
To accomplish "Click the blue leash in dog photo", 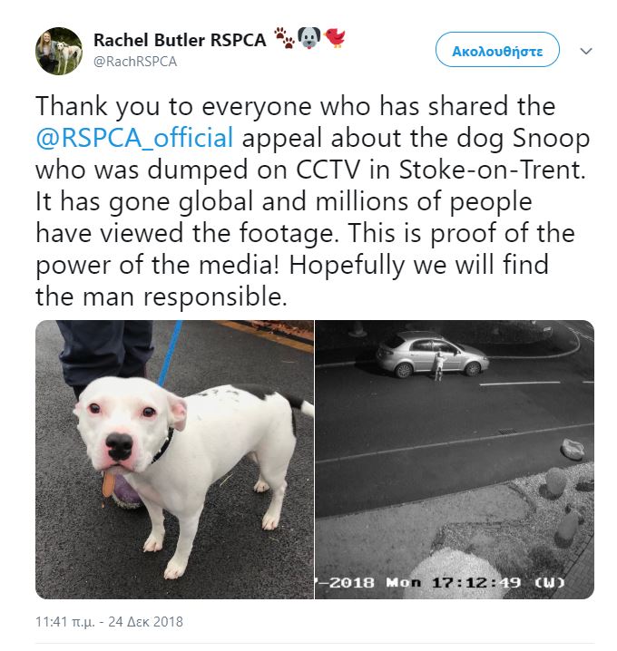I will 171,354.
